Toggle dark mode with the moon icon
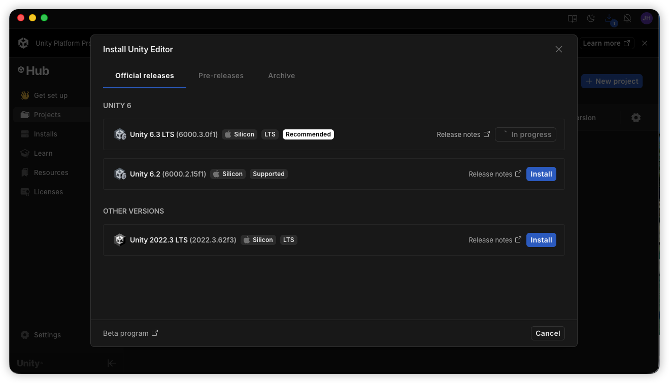Screen dimensions: 669x383 591,19
